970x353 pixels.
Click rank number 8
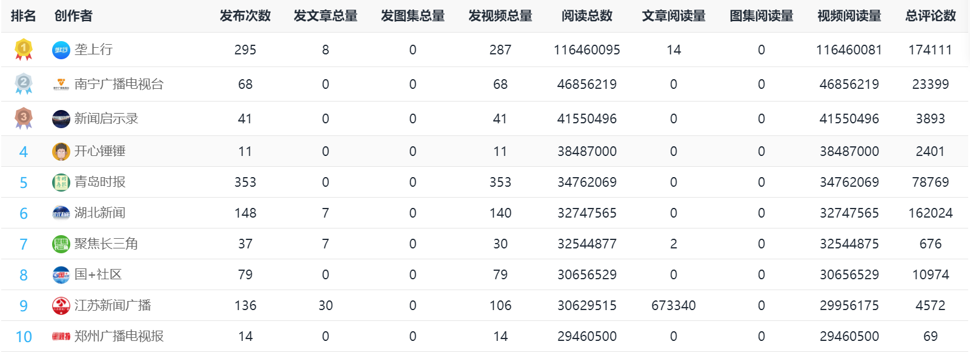[x=24, y=275]
